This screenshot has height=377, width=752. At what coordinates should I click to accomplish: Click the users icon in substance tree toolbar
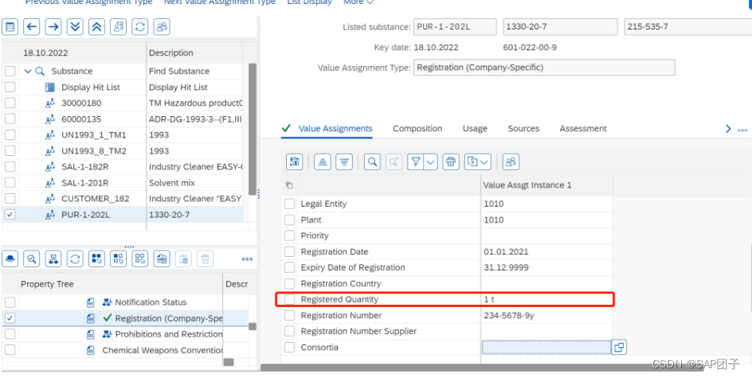[162, 27]
